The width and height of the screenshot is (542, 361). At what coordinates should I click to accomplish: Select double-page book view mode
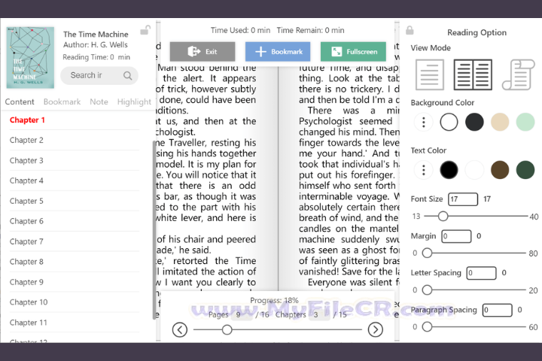(473, 74)
